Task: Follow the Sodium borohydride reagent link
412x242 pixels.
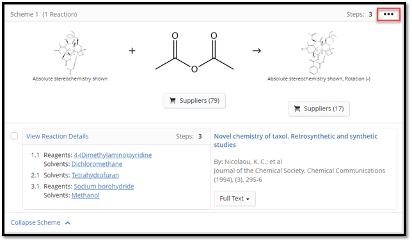Action: (x=104, y=186)
